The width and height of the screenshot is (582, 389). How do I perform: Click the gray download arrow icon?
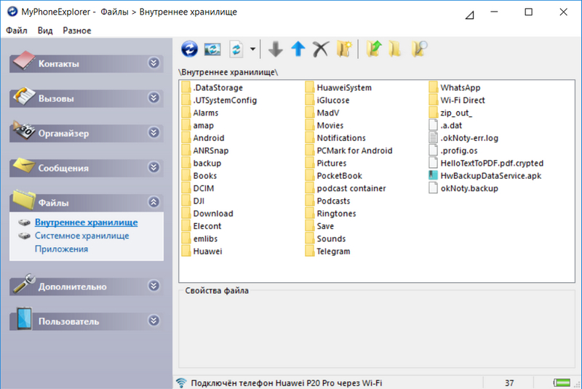point(275,49)
